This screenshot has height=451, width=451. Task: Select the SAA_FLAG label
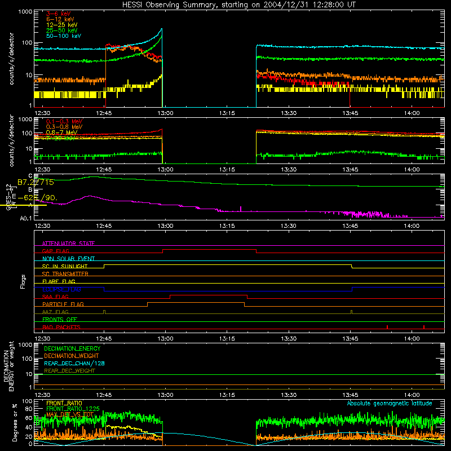(x=55, y=297)
